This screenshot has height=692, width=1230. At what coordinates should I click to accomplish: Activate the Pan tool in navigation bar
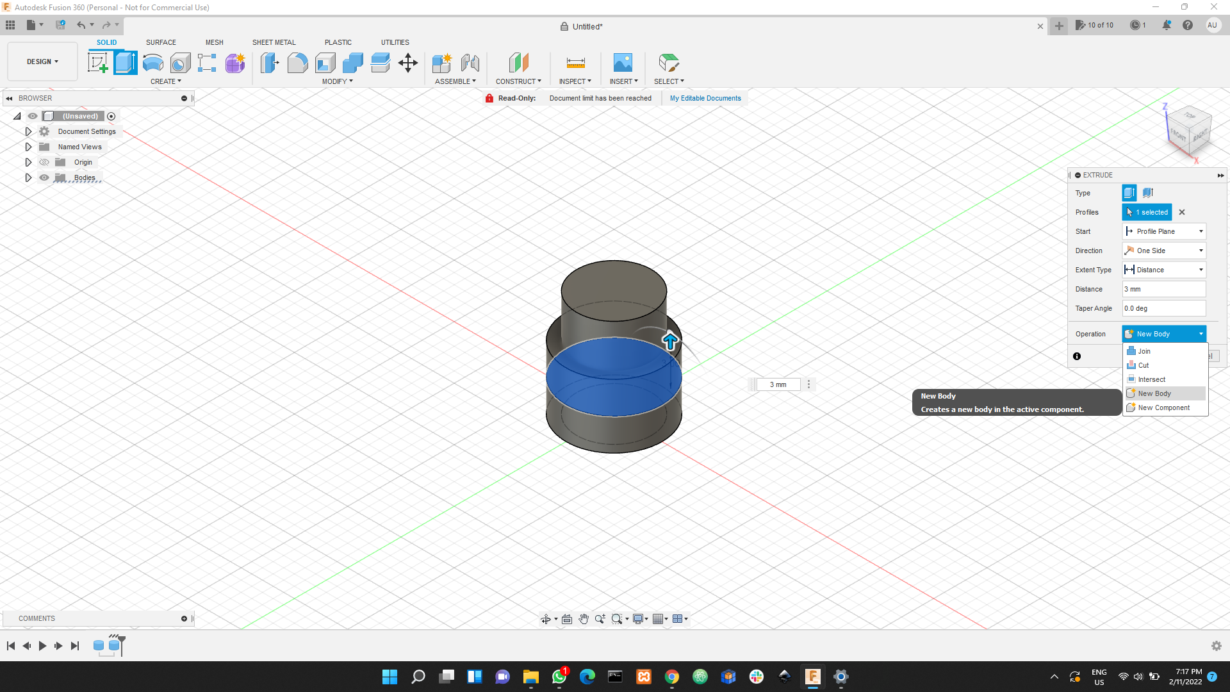point(583,618)
